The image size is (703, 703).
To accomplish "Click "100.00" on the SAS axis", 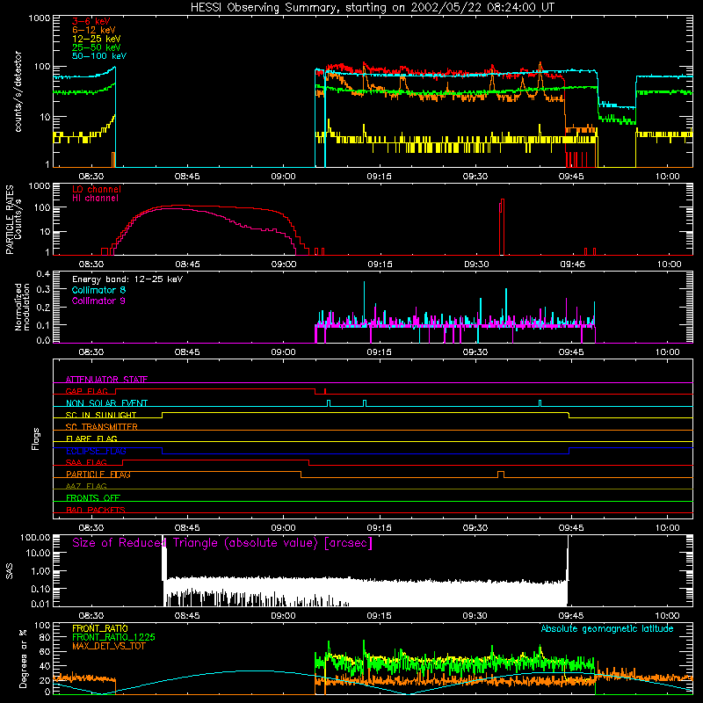I will (x=35, y=538).
